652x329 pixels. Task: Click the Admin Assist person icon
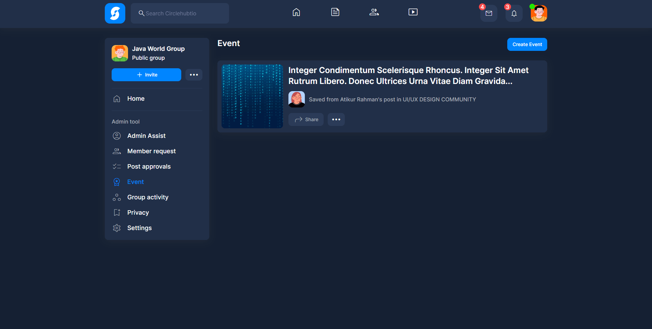coord(117,136)
